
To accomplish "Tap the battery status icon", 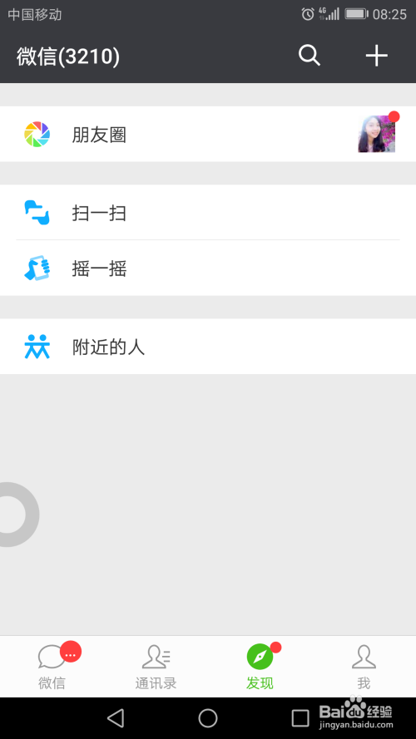I will point(356,14).
